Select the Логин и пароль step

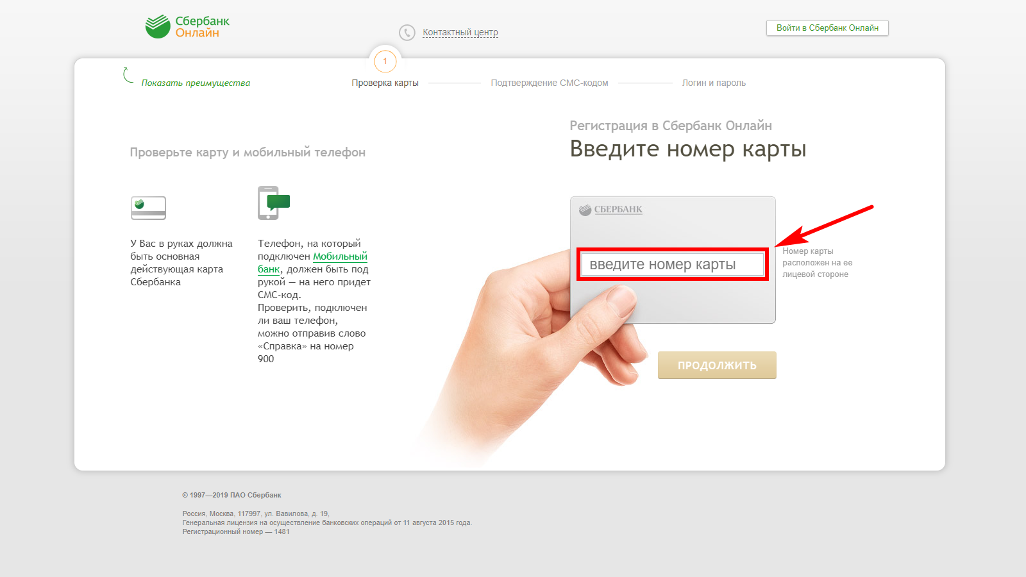coord(714,83)
